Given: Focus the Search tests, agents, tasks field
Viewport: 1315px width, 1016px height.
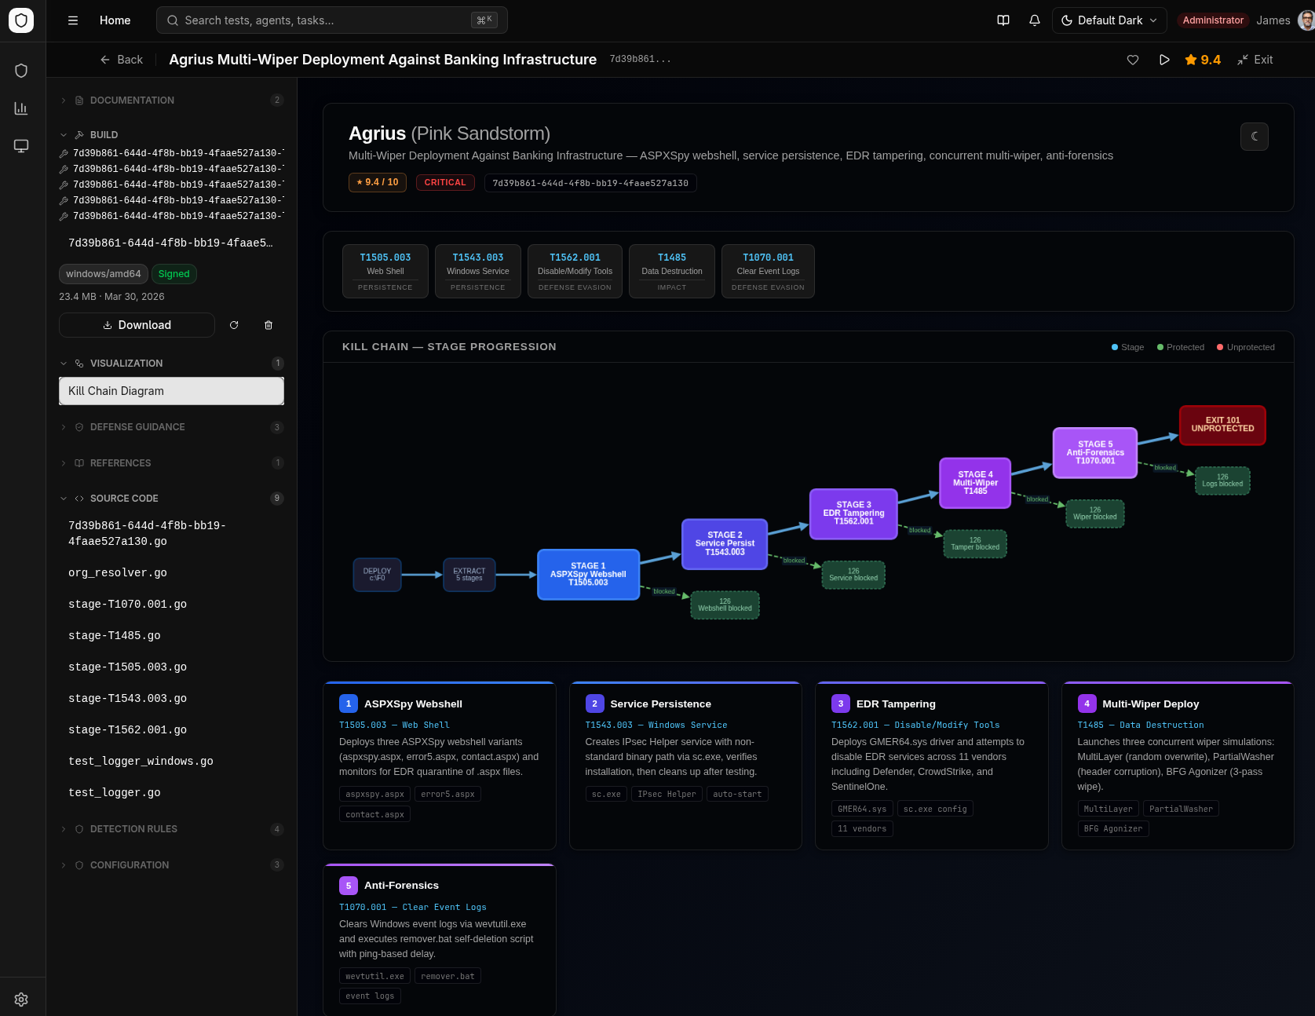Looking at the screenshot, I should 332,20.
